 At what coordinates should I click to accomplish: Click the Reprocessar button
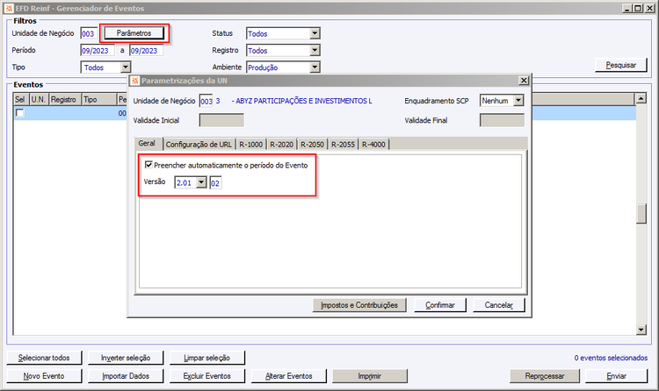(545, 376)
